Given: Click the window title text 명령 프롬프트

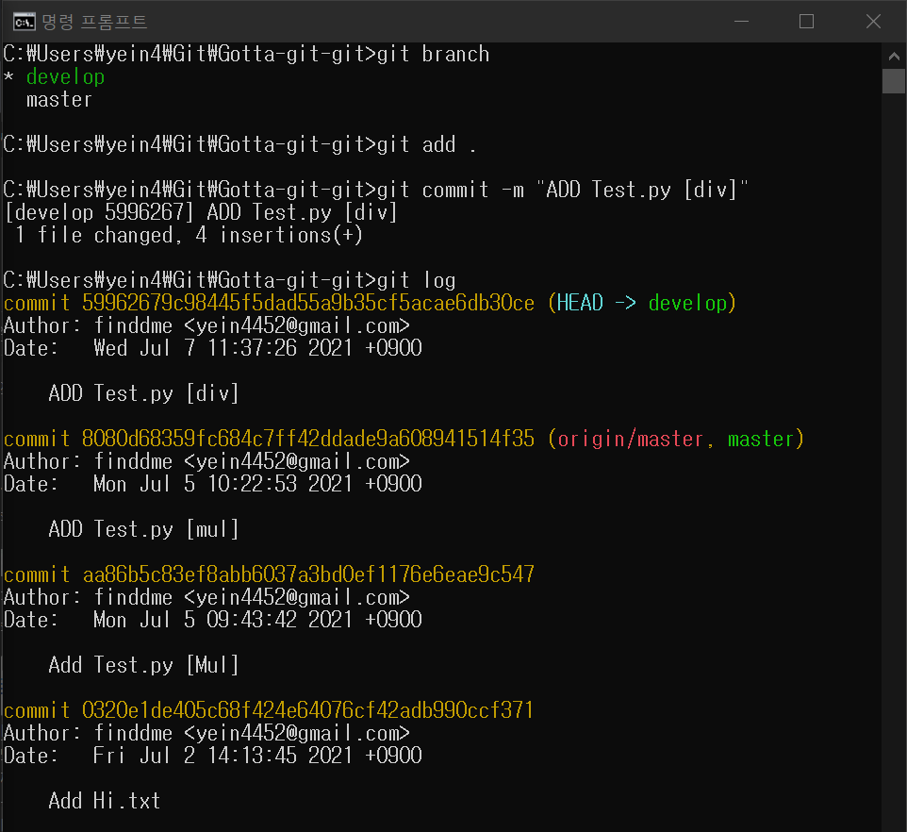Looking at the screenshot, I should 94,22.
